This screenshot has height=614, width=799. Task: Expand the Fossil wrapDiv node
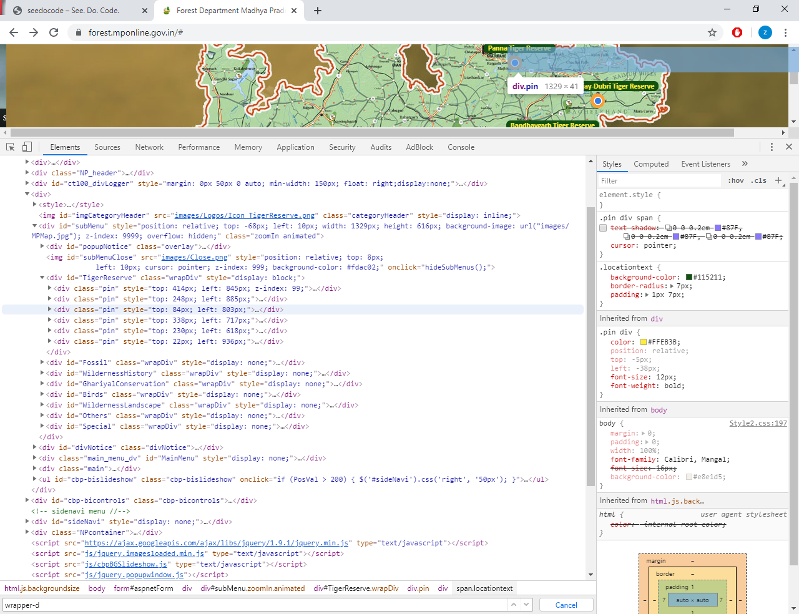click(x=42, y=363)
